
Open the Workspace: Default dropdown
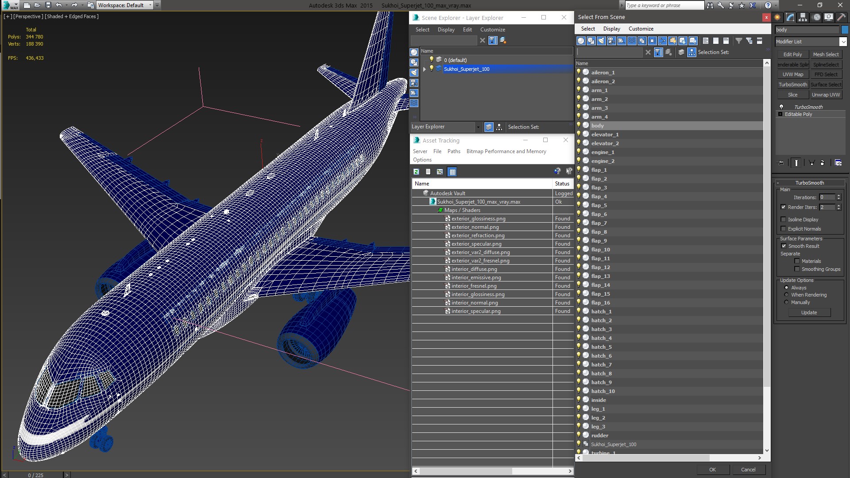click(x=125, y=5)
